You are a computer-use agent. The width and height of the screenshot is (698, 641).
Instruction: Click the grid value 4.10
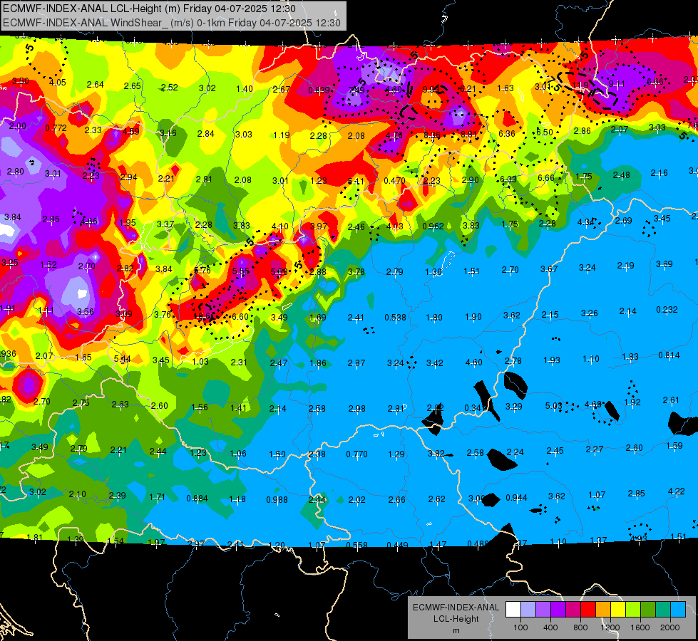point(280,226)
